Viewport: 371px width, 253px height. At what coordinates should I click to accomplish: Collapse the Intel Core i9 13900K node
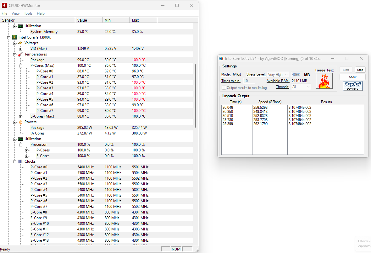[8, 38]
